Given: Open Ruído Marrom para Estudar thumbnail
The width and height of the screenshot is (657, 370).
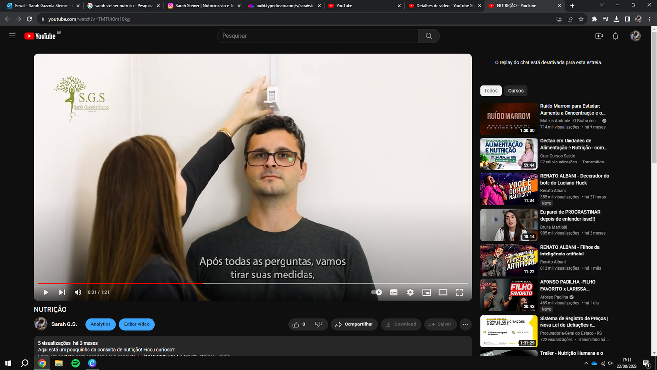Looking at the screenshot, I should [x=508, y=118].
